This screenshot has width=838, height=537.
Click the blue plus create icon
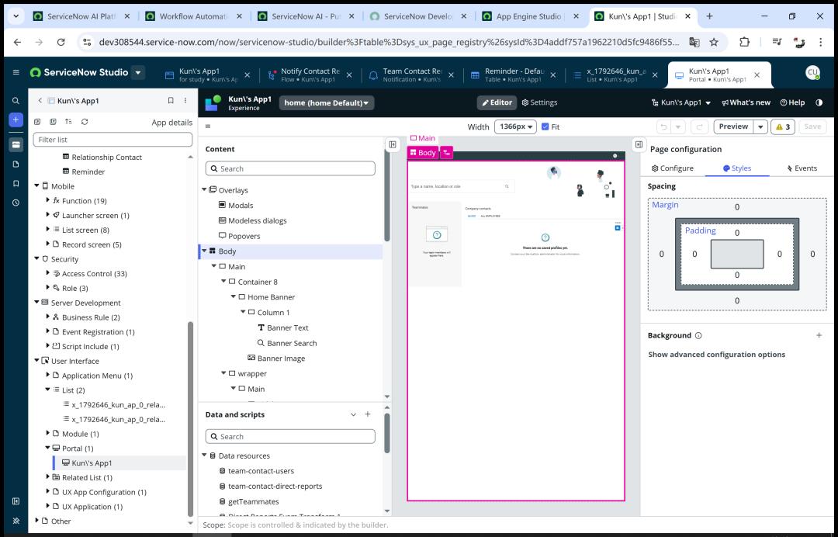[x=16, y=120]
